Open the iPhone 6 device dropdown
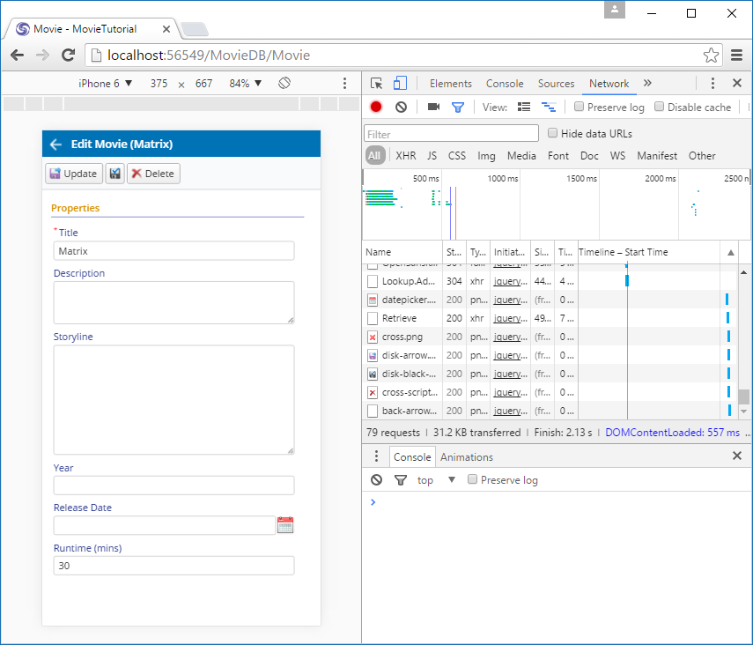 coord(105,84)
